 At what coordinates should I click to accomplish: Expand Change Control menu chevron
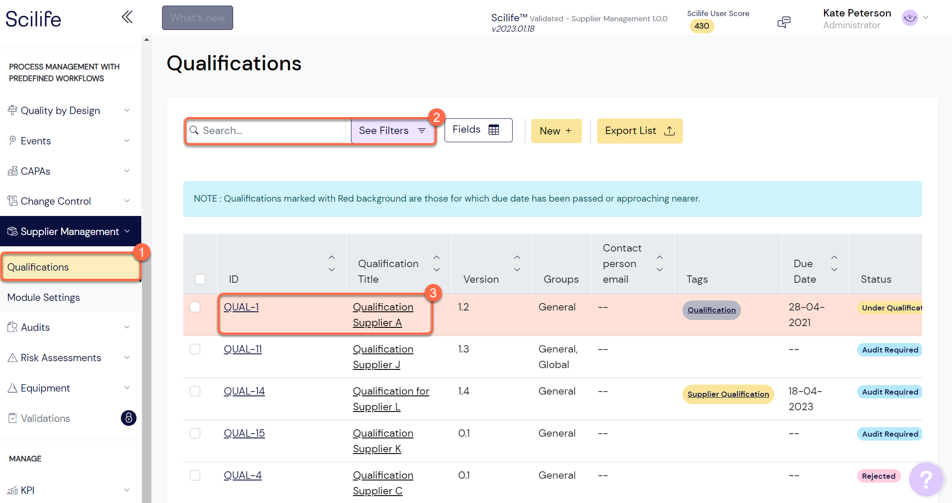point(127,201)
